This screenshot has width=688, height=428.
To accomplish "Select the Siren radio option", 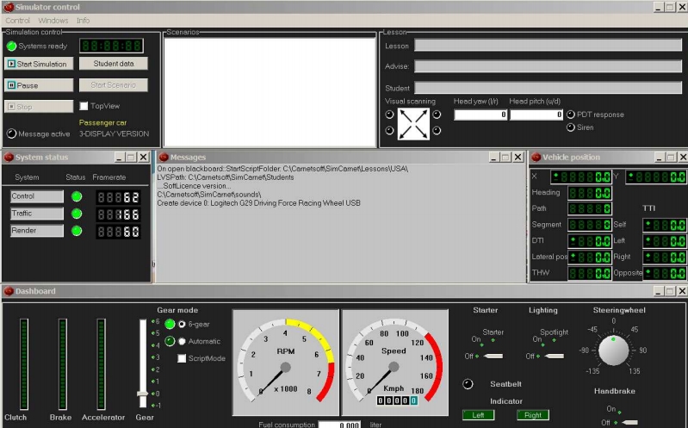I will pyautogui.click(x=571, y=127).
